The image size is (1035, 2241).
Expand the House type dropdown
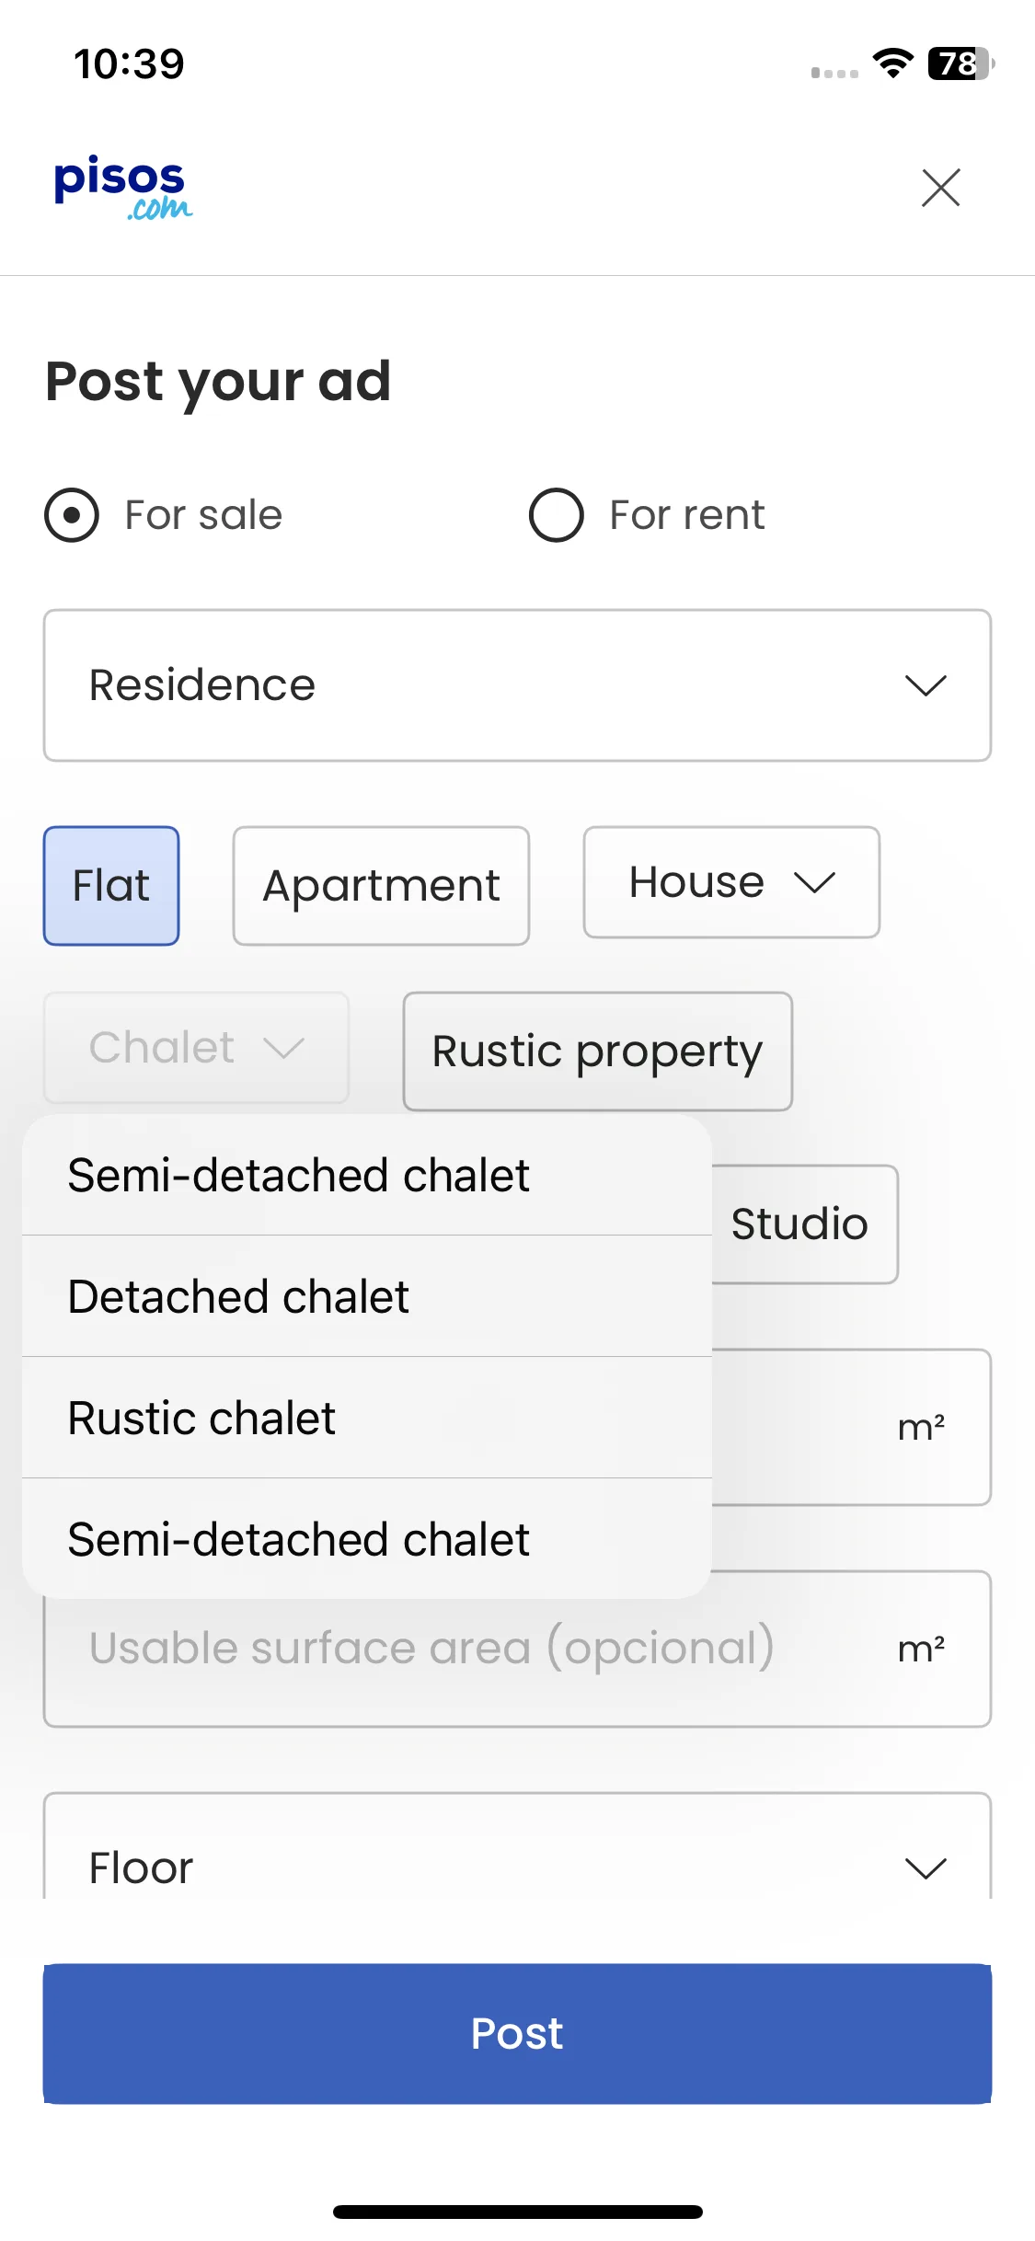(x=731, y=882)
